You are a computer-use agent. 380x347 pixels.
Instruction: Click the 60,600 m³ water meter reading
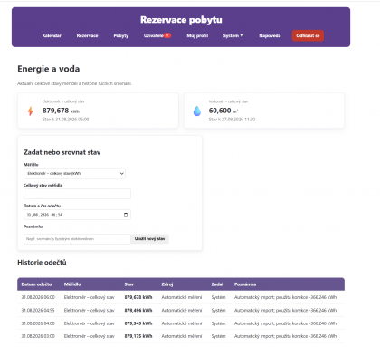point(223,111)
